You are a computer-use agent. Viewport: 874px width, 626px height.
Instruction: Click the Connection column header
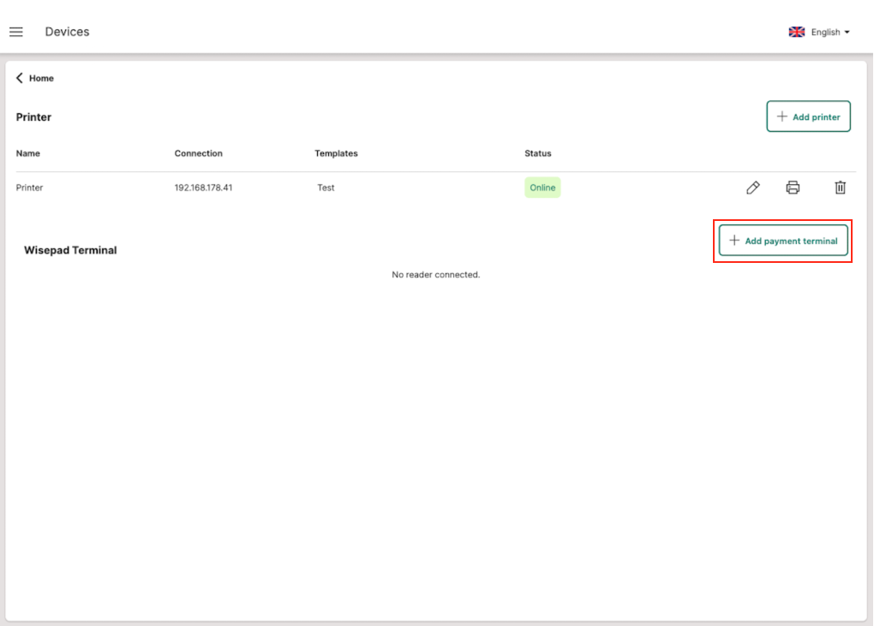pos(198,153)
